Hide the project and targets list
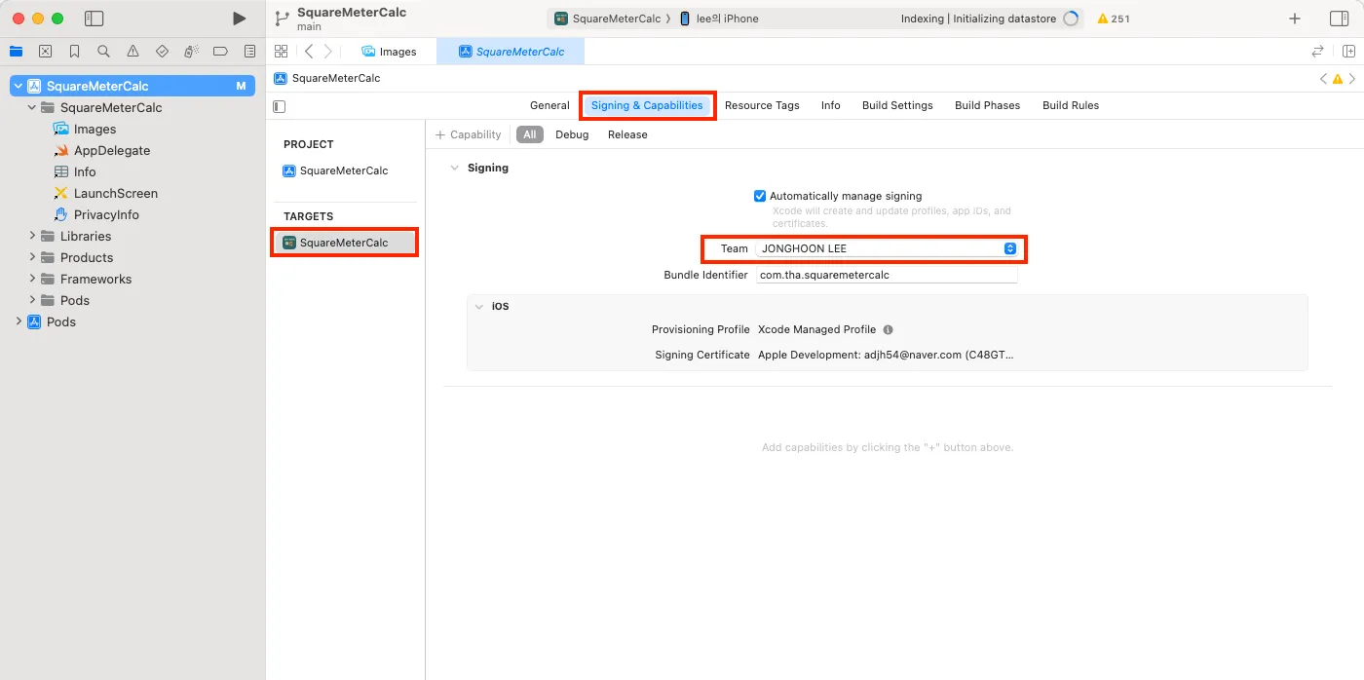Screen dimensions: 1364x680 point(280,106)
